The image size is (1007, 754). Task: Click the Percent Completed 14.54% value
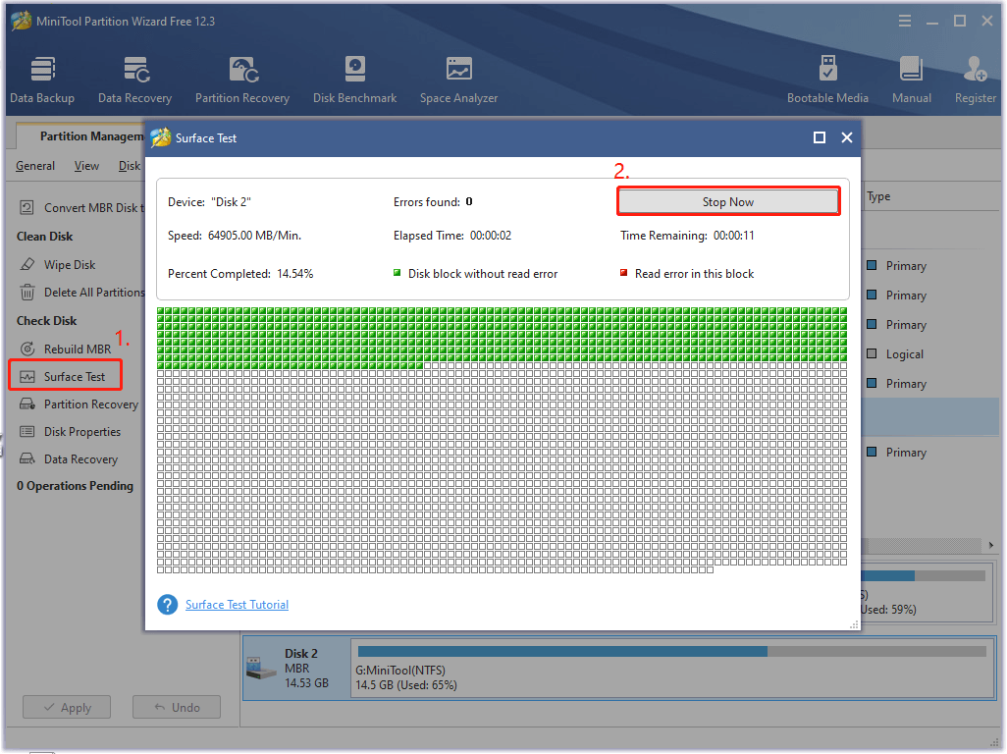point(295,274)
